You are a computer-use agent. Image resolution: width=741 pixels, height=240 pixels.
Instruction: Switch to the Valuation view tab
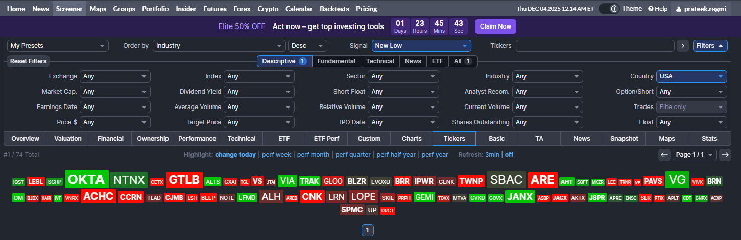[67, 139]
